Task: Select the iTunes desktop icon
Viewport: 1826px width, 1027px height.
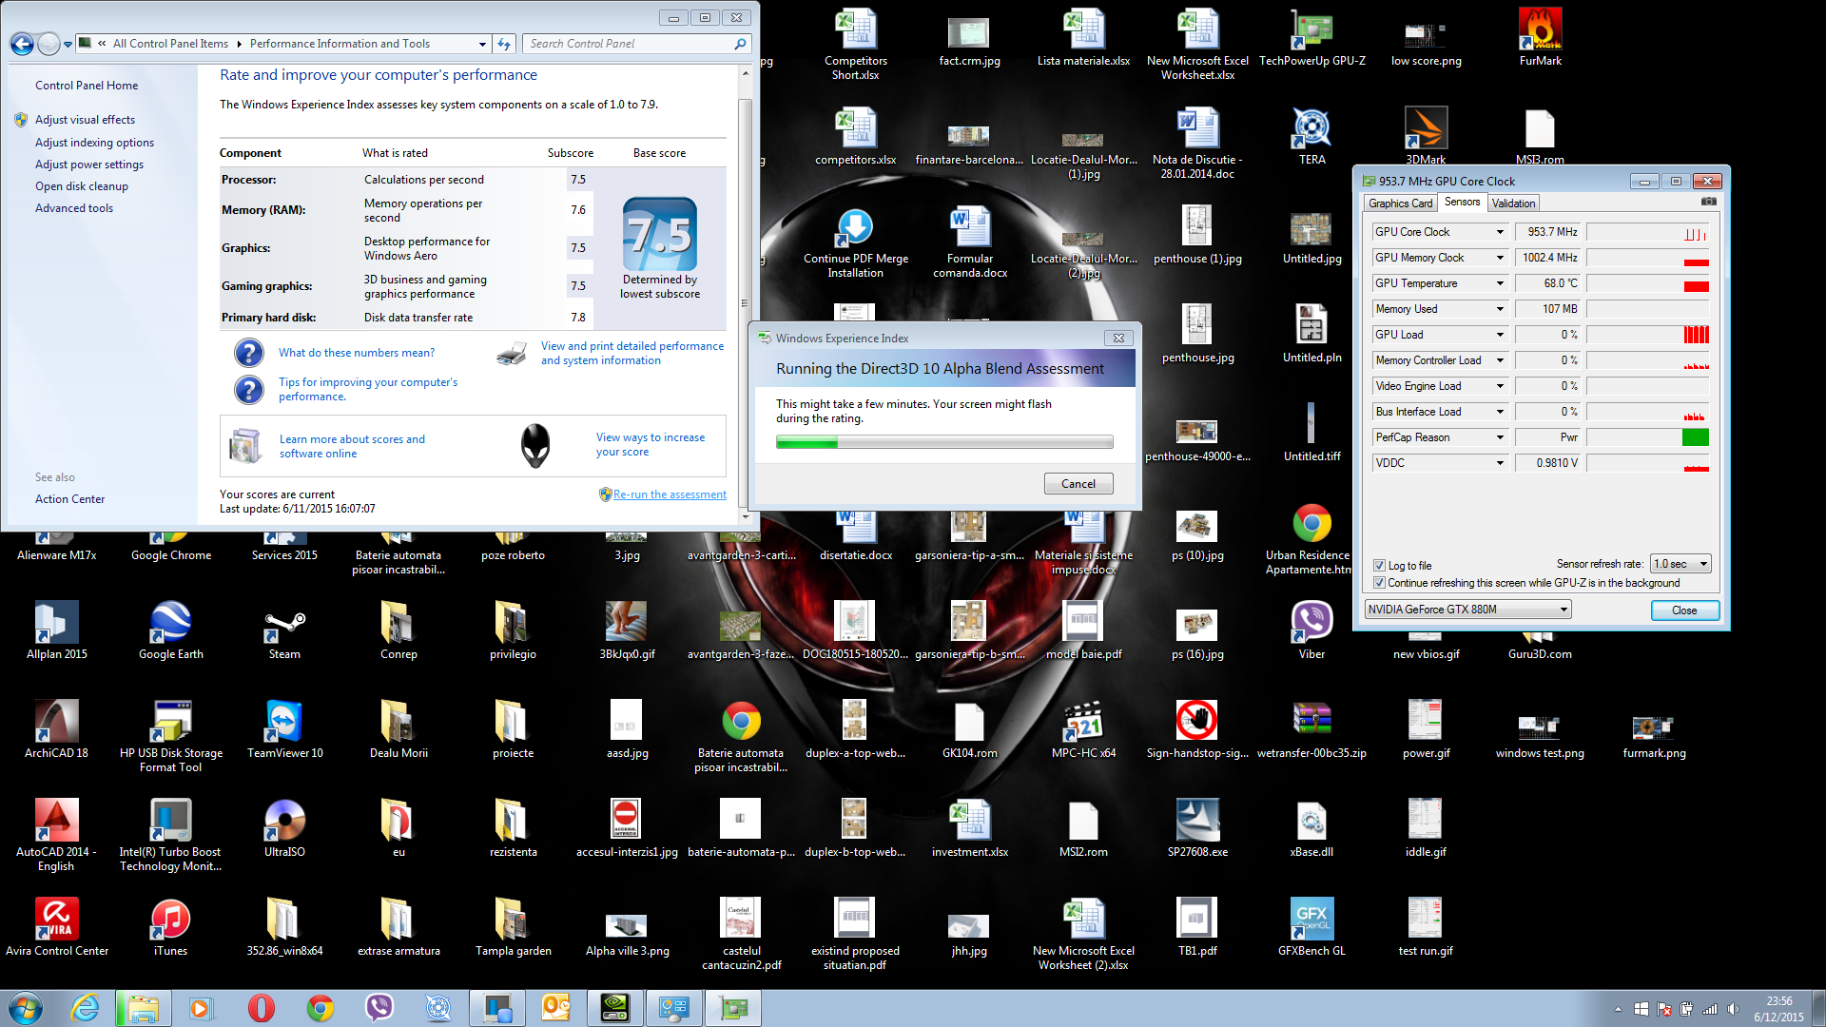Action: [170, 927]
